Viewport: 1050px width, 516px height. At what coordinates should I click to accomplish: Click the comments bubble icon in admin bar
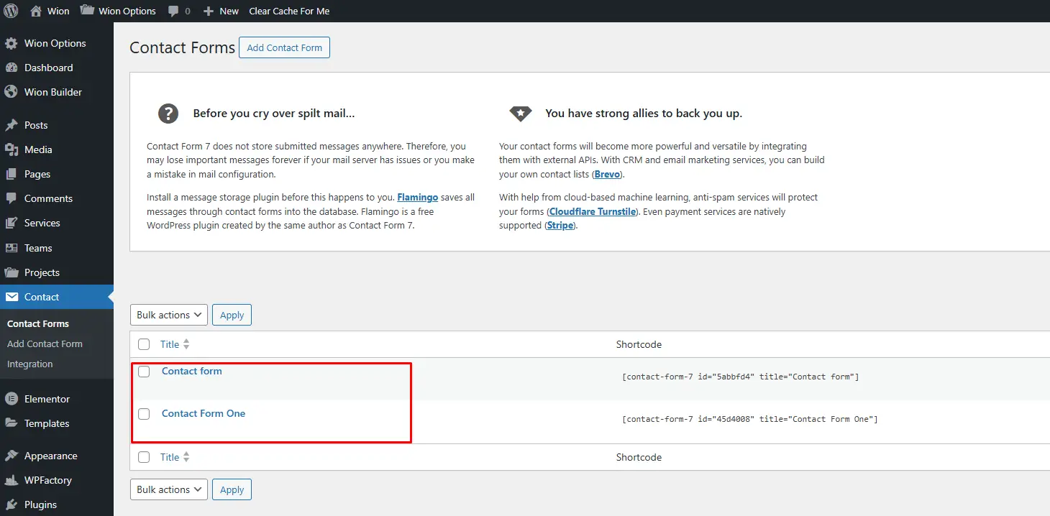[173, 11]
